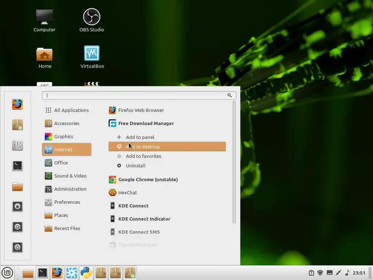The image size is (373, 280).
Task: Open Terminal from the panel
Action: 43,273
